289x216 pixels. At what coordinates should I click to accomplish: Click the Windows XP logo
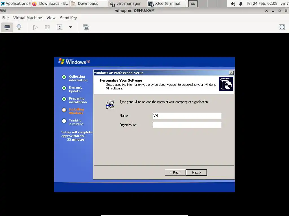click(74, 61)
